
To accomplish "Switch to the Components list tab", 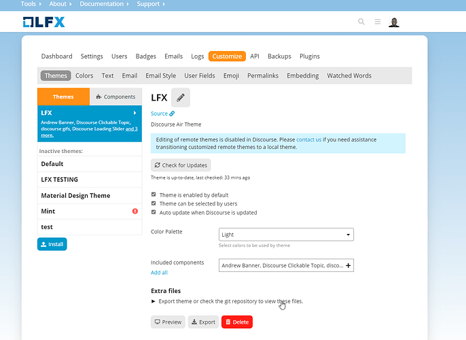I will tap(115, 97).
